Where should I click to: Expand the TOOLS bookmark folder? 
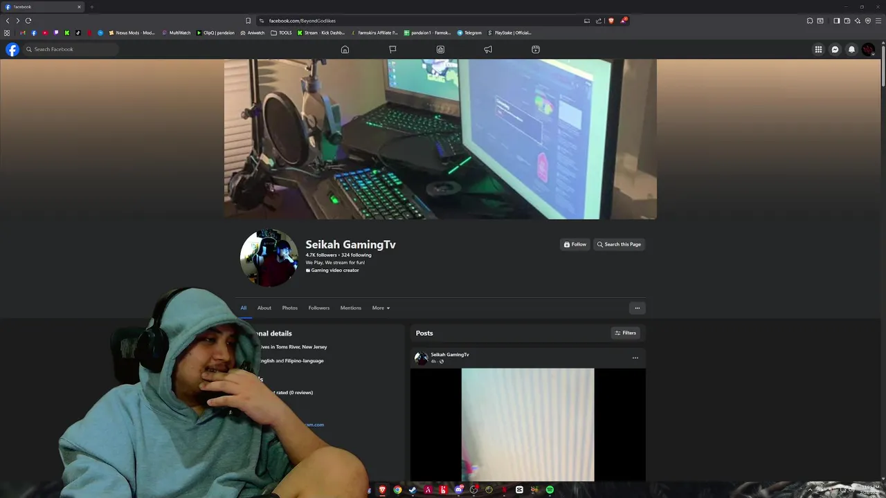coord(282,33)
